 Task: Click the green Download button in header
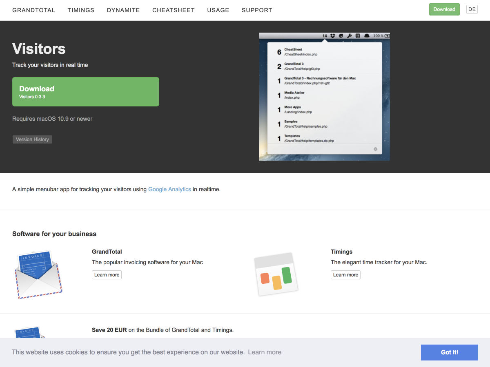click(x=444, y=9)
